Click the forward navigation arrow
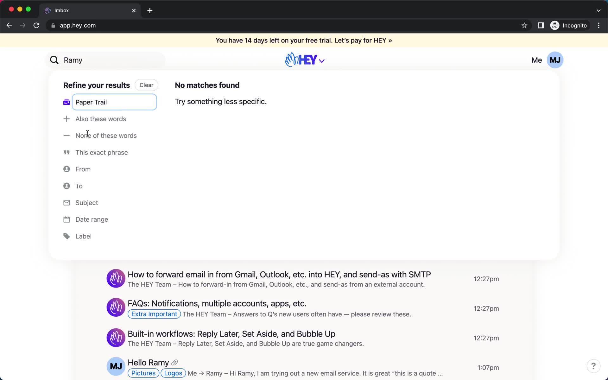Screen dimensions: 608x380 (x=23, y=25)
